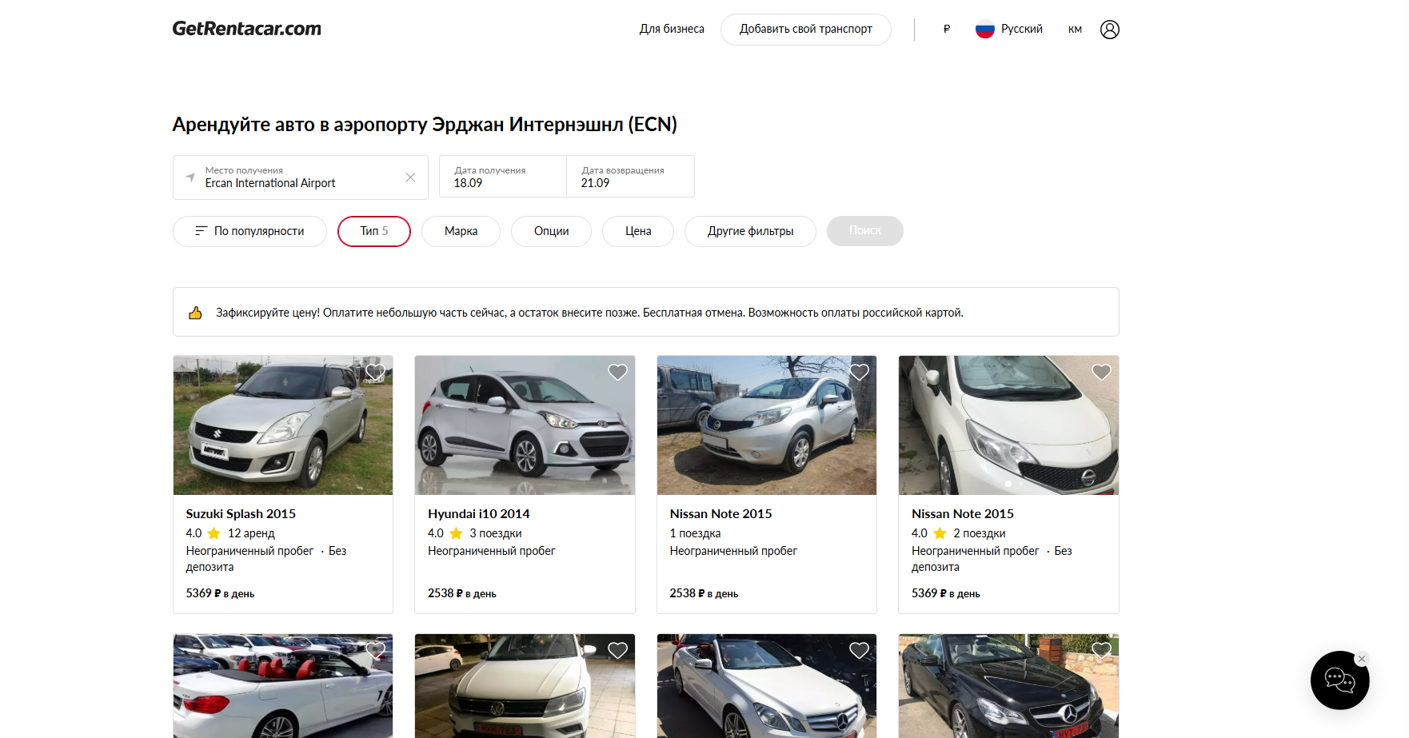Screen dimensions: 1409x738
Task: Open the Suzuki Splash 2015 photo thumbnail
Action: (x=283, y=425)
